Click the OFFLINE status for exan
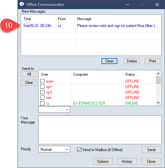 point(132,81)
